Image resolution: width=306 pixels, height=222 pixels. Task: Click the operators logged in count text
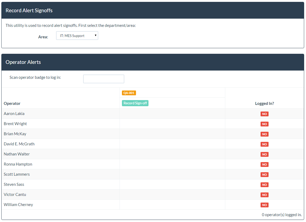click(282, 215)
